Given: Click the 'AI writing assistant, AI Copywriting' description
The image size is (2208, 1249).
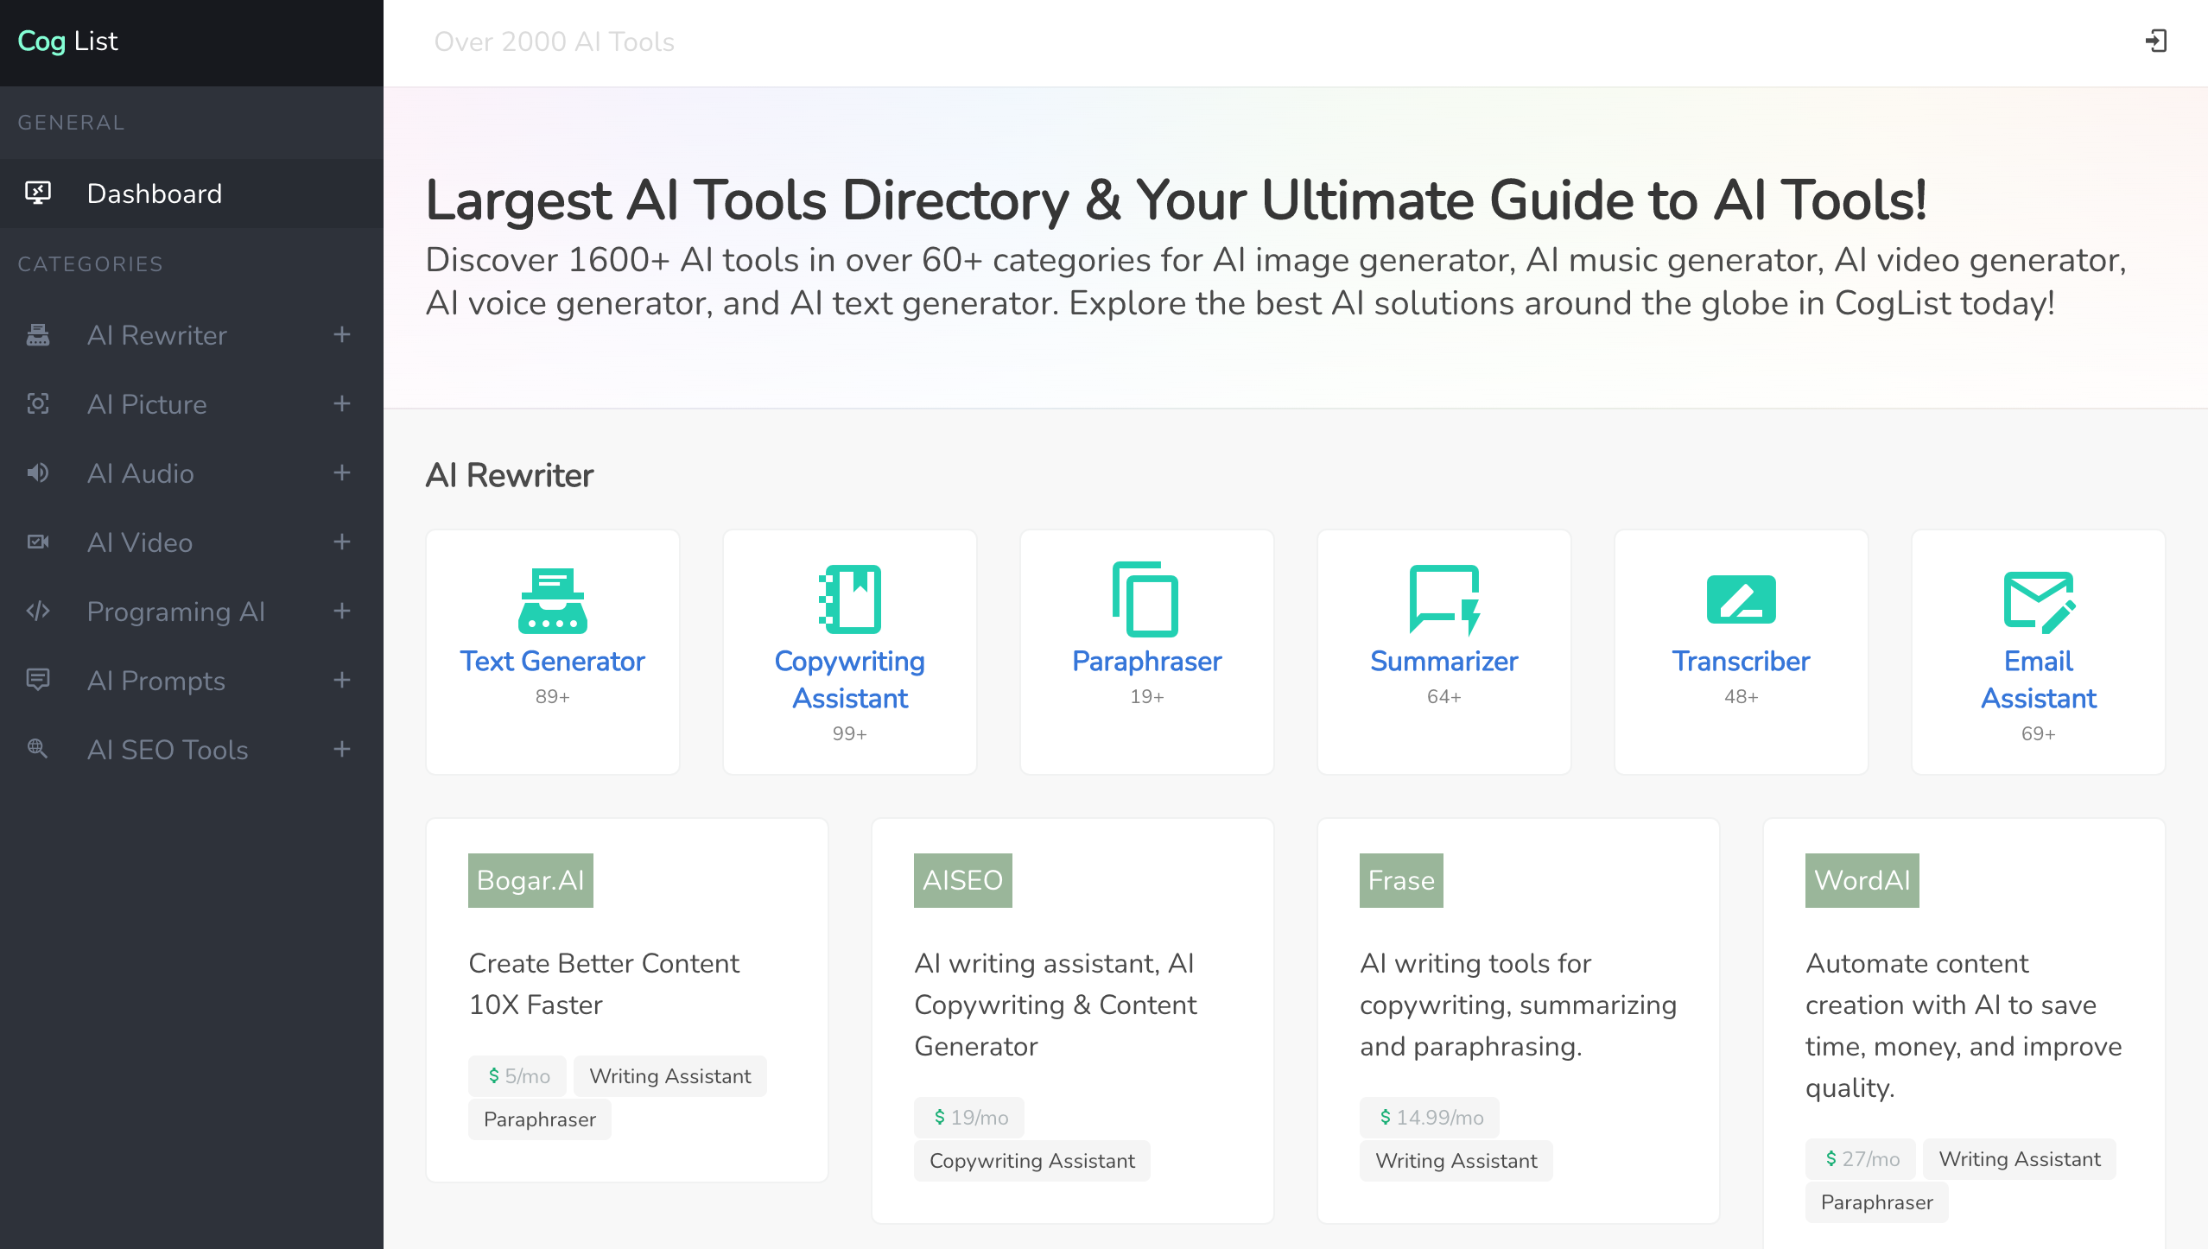Looking at the screenshot, I should pos(1056,1005).
